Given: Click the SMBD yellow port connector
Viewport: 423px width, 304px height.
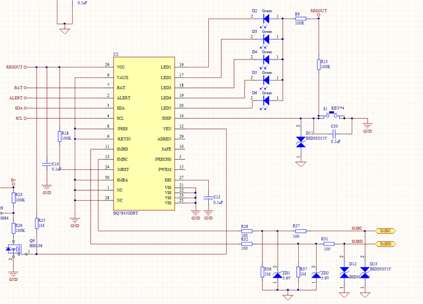Looking at the screenshot, I should 385,244.
